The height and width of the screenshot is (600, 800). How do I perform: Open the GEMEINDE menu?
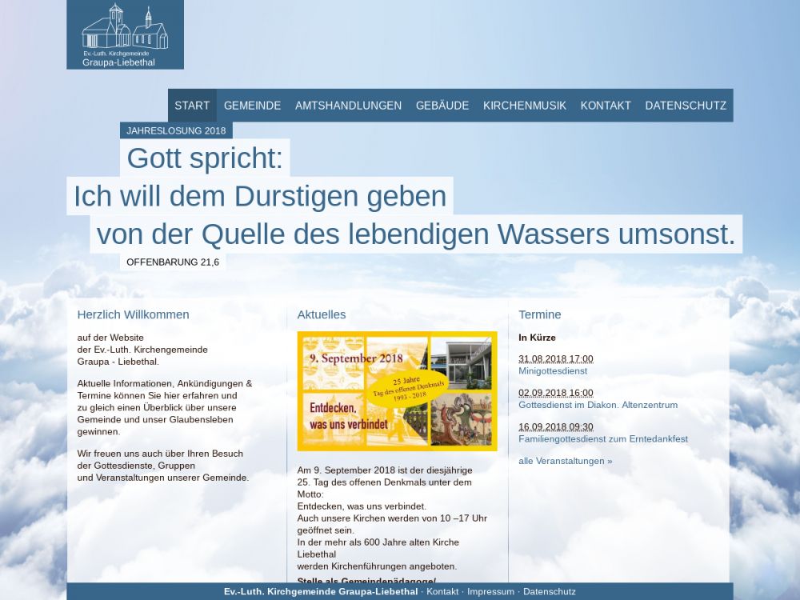coord(252,106)
